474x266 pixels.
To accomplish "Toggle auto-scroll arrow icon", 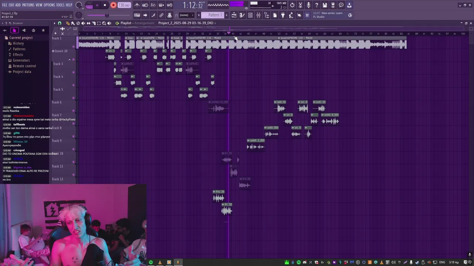I will (x=145, y=15).
